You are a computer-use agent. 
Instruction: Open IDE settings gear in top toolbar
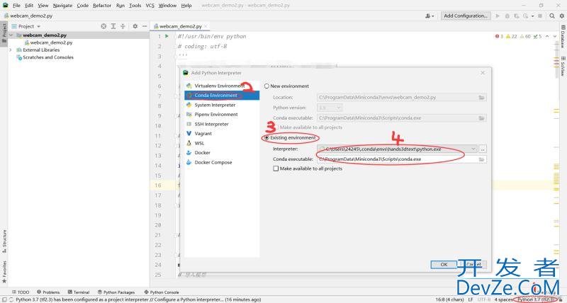coord(562,16)
